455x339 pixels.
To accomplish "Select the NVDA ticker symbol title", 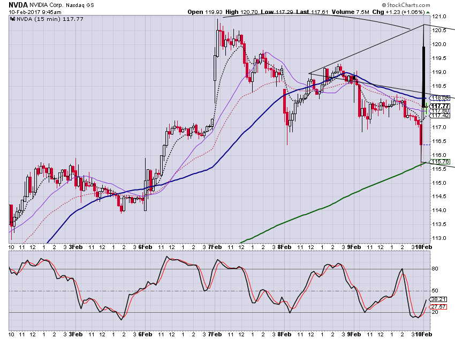I will click(18, 5).
